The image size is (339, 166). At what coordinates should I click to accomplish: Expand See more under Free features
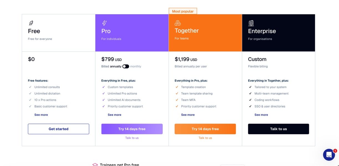(41, 115)
